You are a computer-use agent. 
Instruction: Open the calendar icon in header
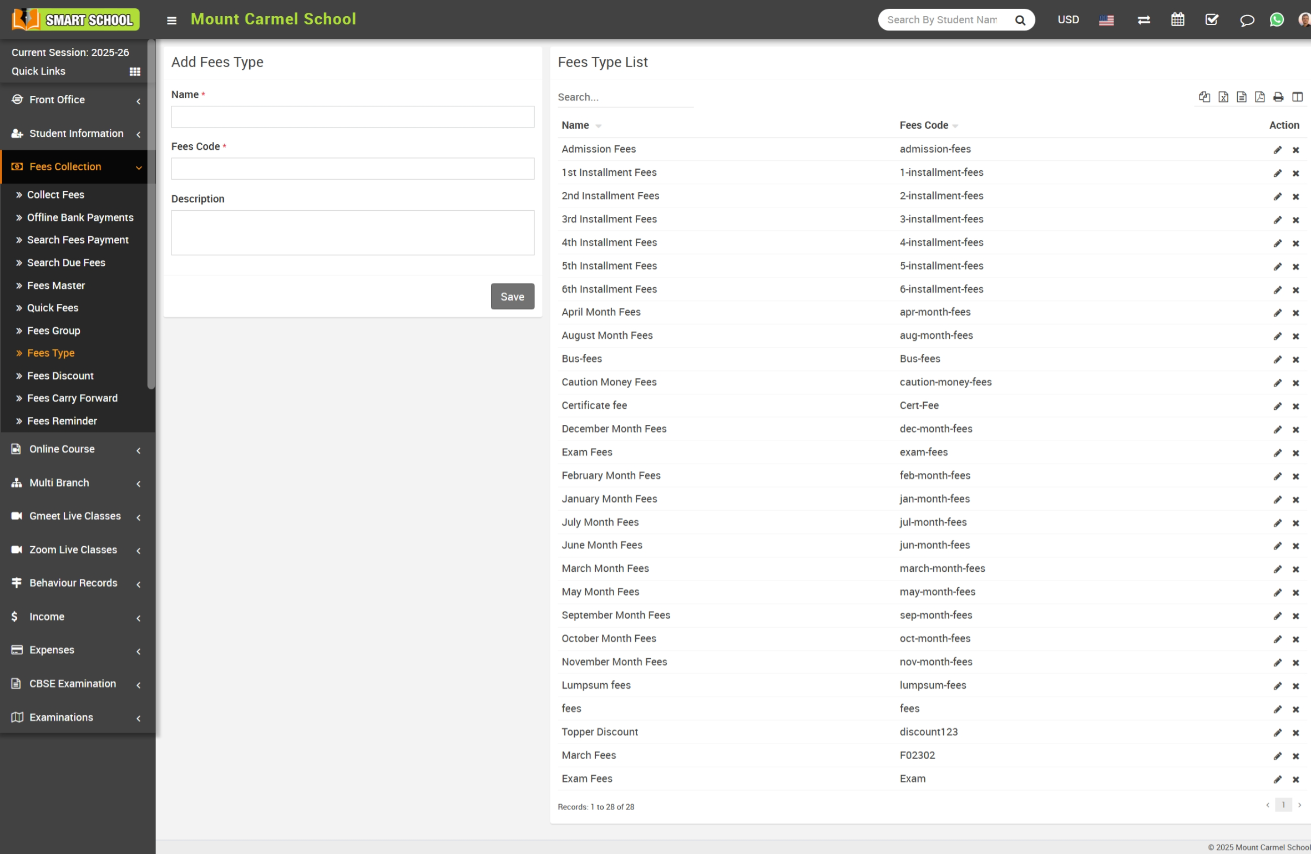(1177, 20)
